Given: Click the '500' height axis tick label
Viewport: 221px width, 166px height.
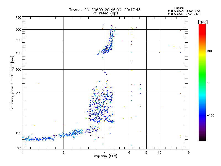Looking at the screenshot, I should [x=18, y=40].
